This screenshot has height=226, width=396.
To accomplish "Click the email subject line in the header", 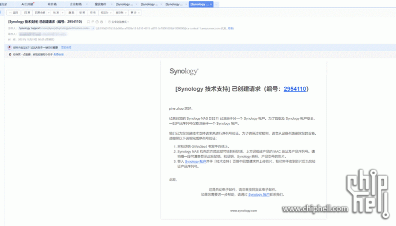I will (x=45, y=21).
